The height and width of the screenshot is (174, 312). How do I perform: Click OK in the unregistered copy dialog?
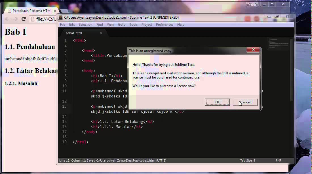point(217,102)
